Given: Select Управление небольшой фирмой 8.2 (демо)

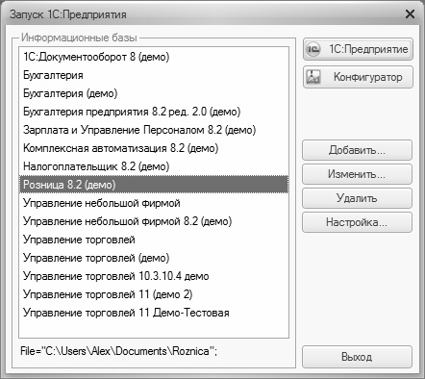Looking at the screenshot, I should click(154, 221).
